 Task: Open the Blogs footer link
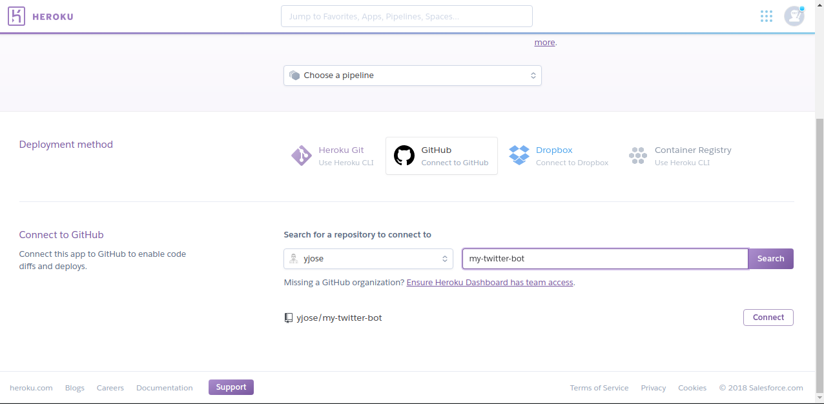pyautogui.click(x=75, y=388)
